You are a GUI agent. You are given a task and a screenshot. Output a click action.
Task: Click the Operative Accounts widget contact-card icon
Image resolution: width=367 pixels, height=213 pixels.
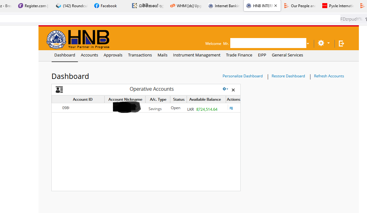[x=59, y=90]
